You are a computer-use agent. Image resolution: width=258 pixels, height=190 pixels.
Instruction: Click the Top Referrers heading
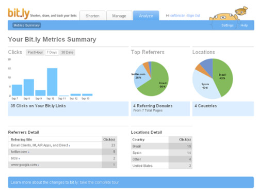coord(148,52)
